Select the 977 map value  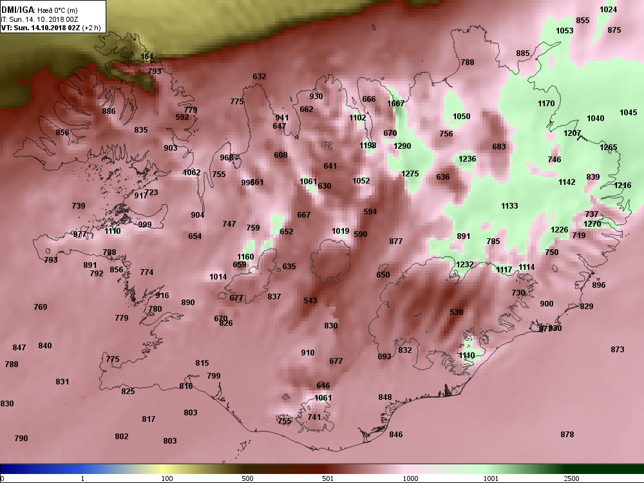[x=80, y=234]
